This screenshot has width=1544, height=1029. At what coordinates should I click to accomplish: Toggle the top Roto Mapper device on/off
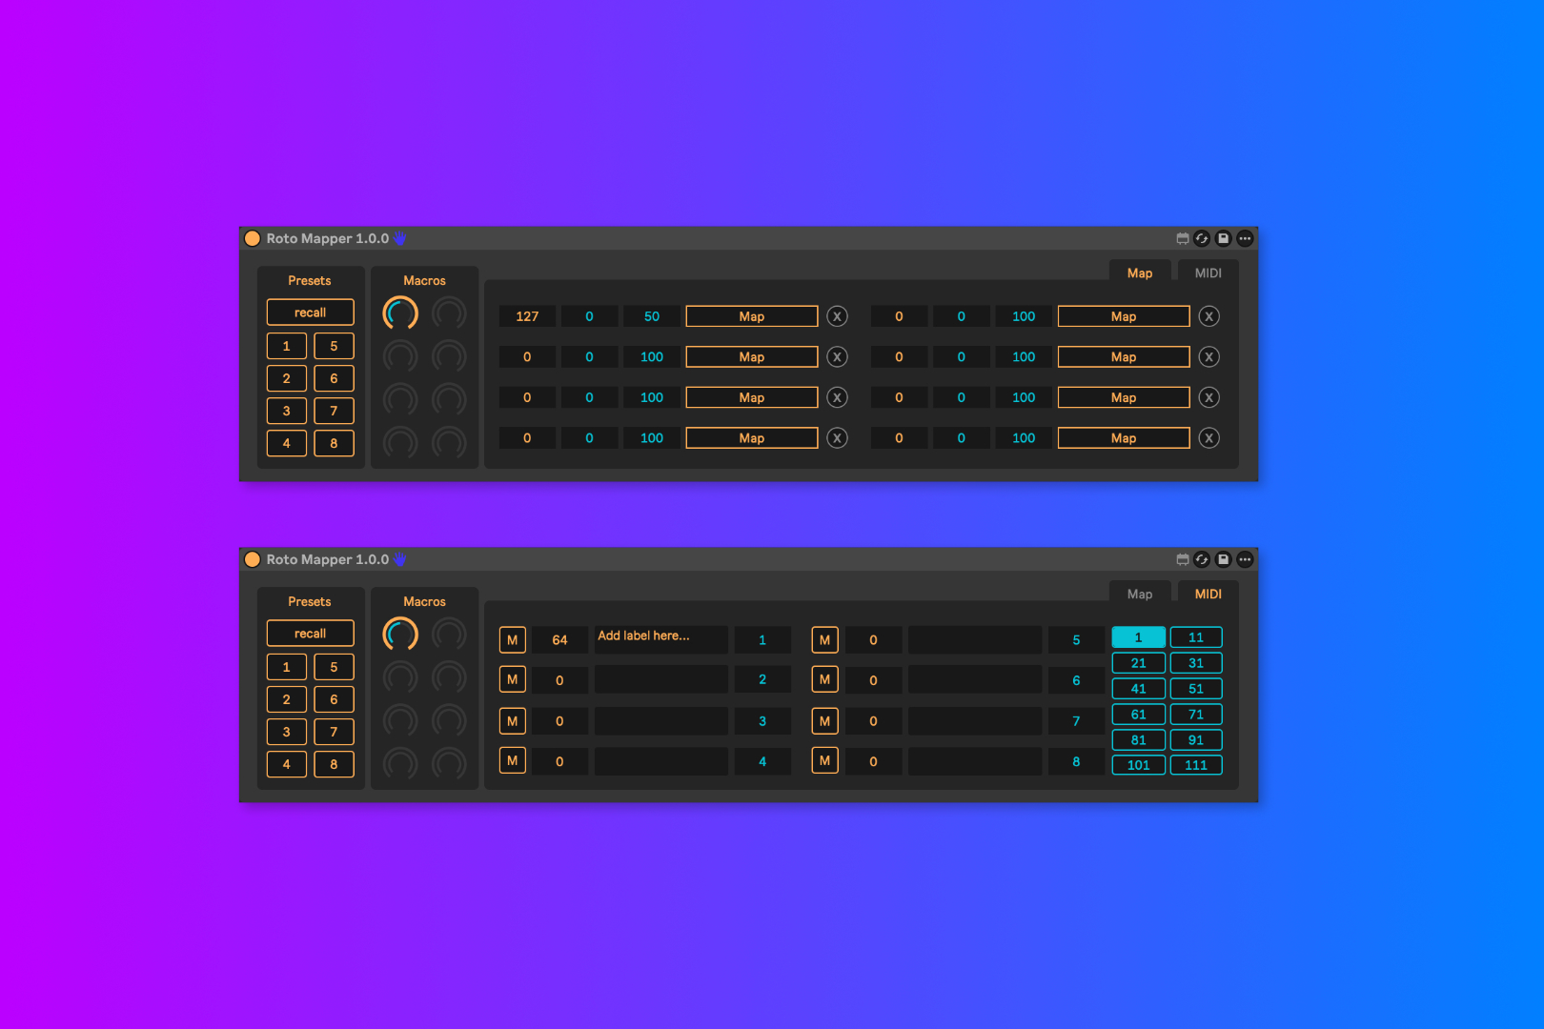253,238
